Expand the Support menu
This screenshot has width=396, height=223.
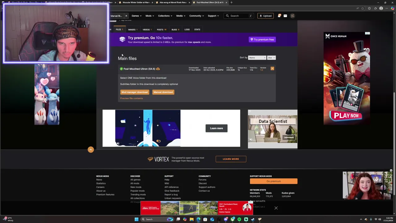point(213,16)
